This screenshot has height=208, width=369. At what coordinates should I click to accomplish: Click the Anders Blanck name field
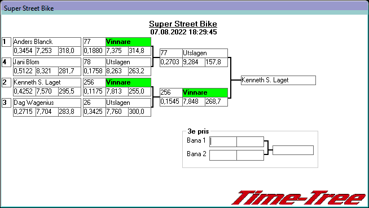pyautogui.click(x=47, y=42)
